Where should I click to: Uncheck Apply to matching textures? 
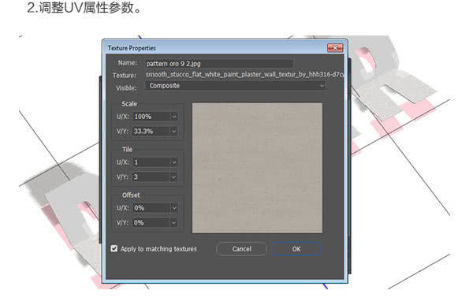coord(114,248)
